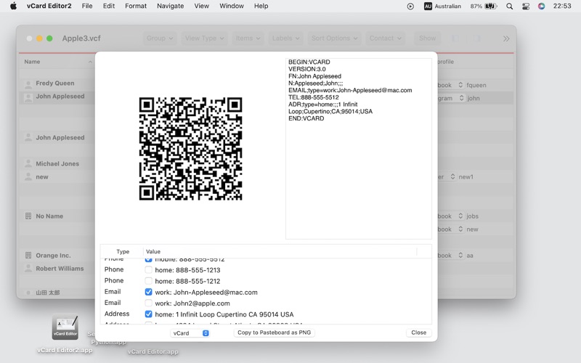Click the No Name company building icon

(28, 216)
